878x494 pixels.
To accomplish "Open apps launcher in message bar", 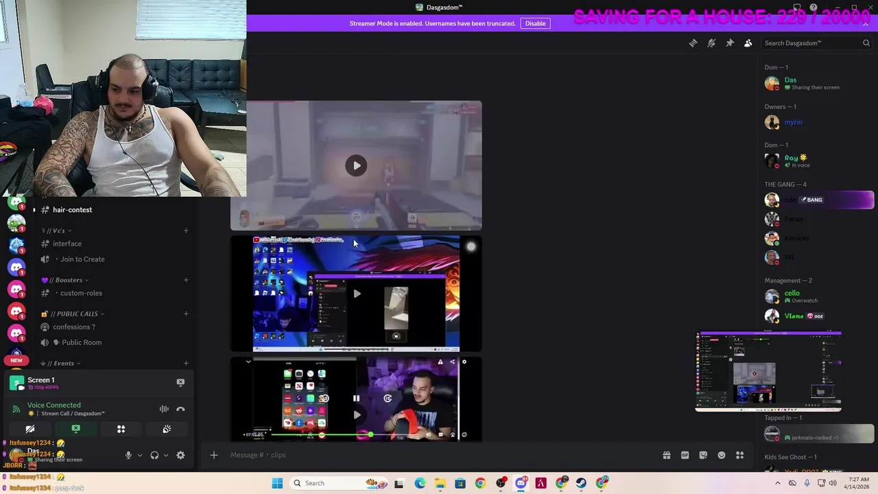I will (740, 455).
